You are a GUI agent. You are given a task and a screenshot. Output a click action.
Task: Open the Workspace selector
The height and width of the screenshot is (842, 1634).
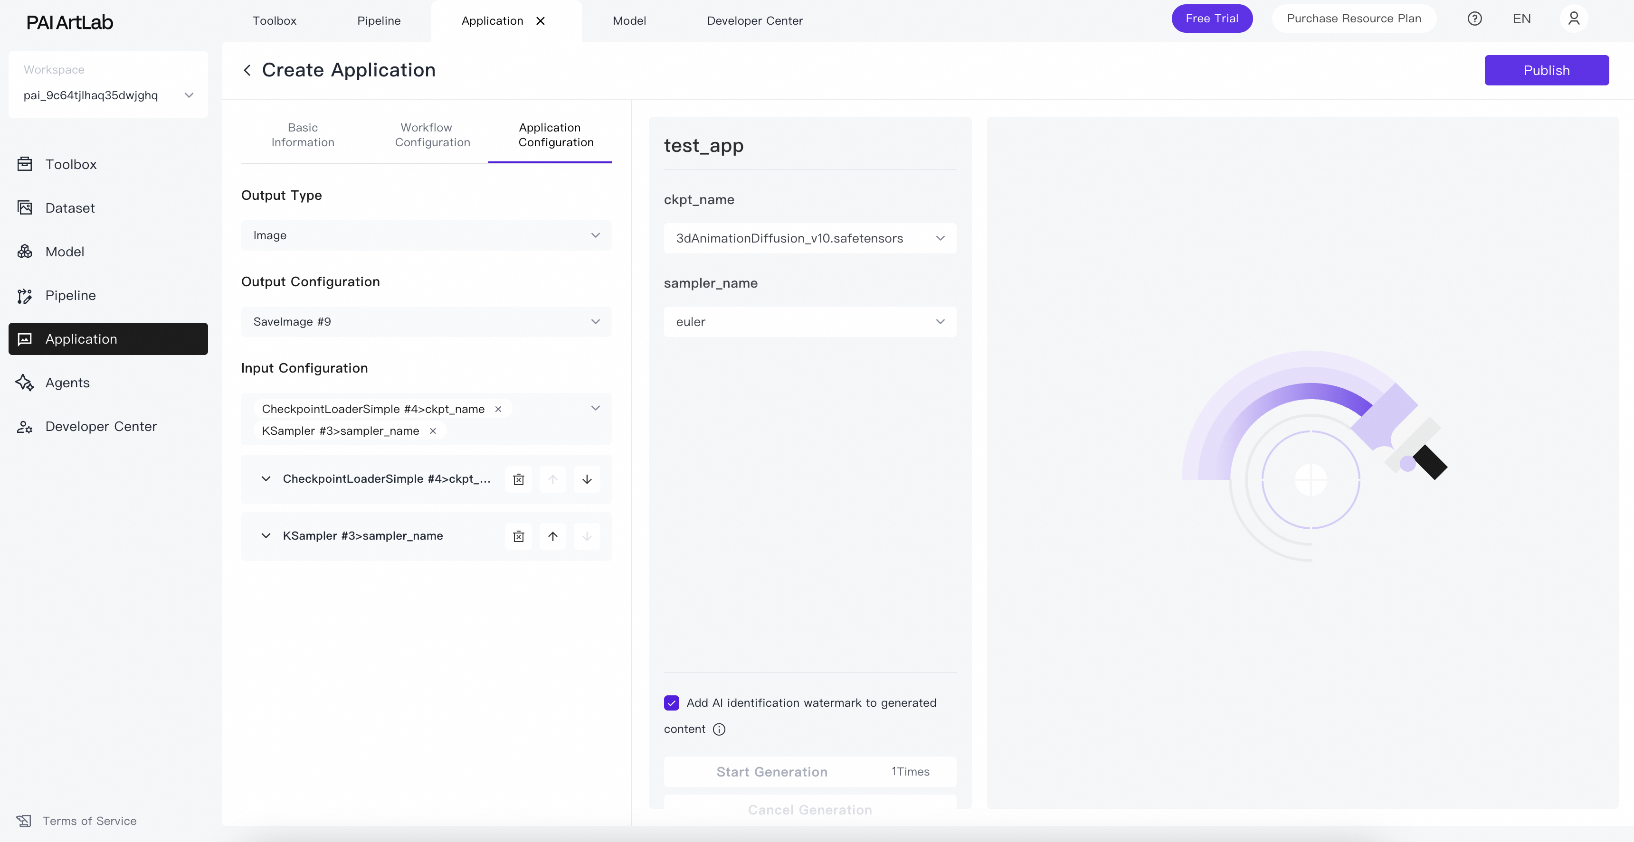tap(108, 95)
